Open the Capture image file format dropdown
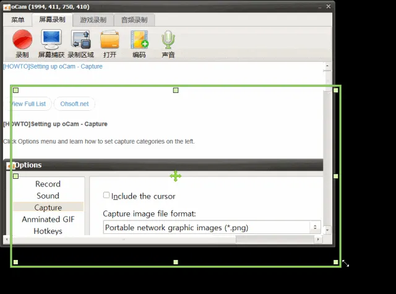Screen dimensions: 396x294 coord(212,227)
